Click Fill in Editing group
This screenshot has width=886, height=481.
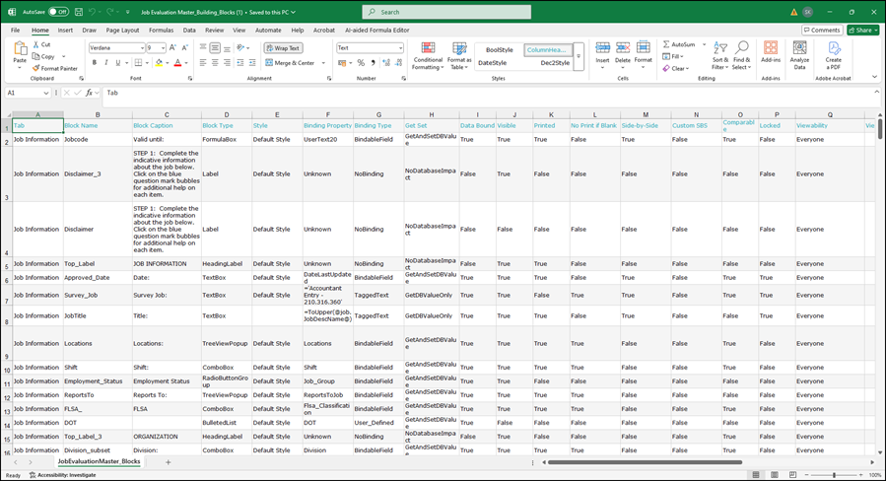click(673, 56)
